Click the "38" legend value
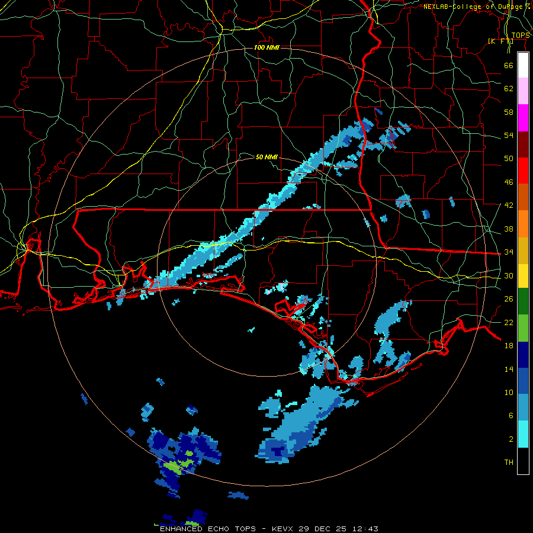 click(x=509, y=229)
